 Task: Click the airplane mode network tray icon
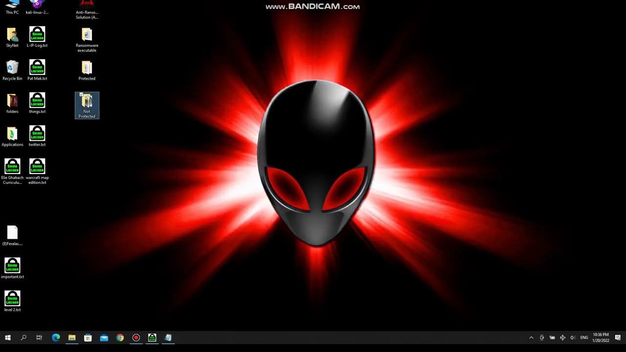point(562,337)
